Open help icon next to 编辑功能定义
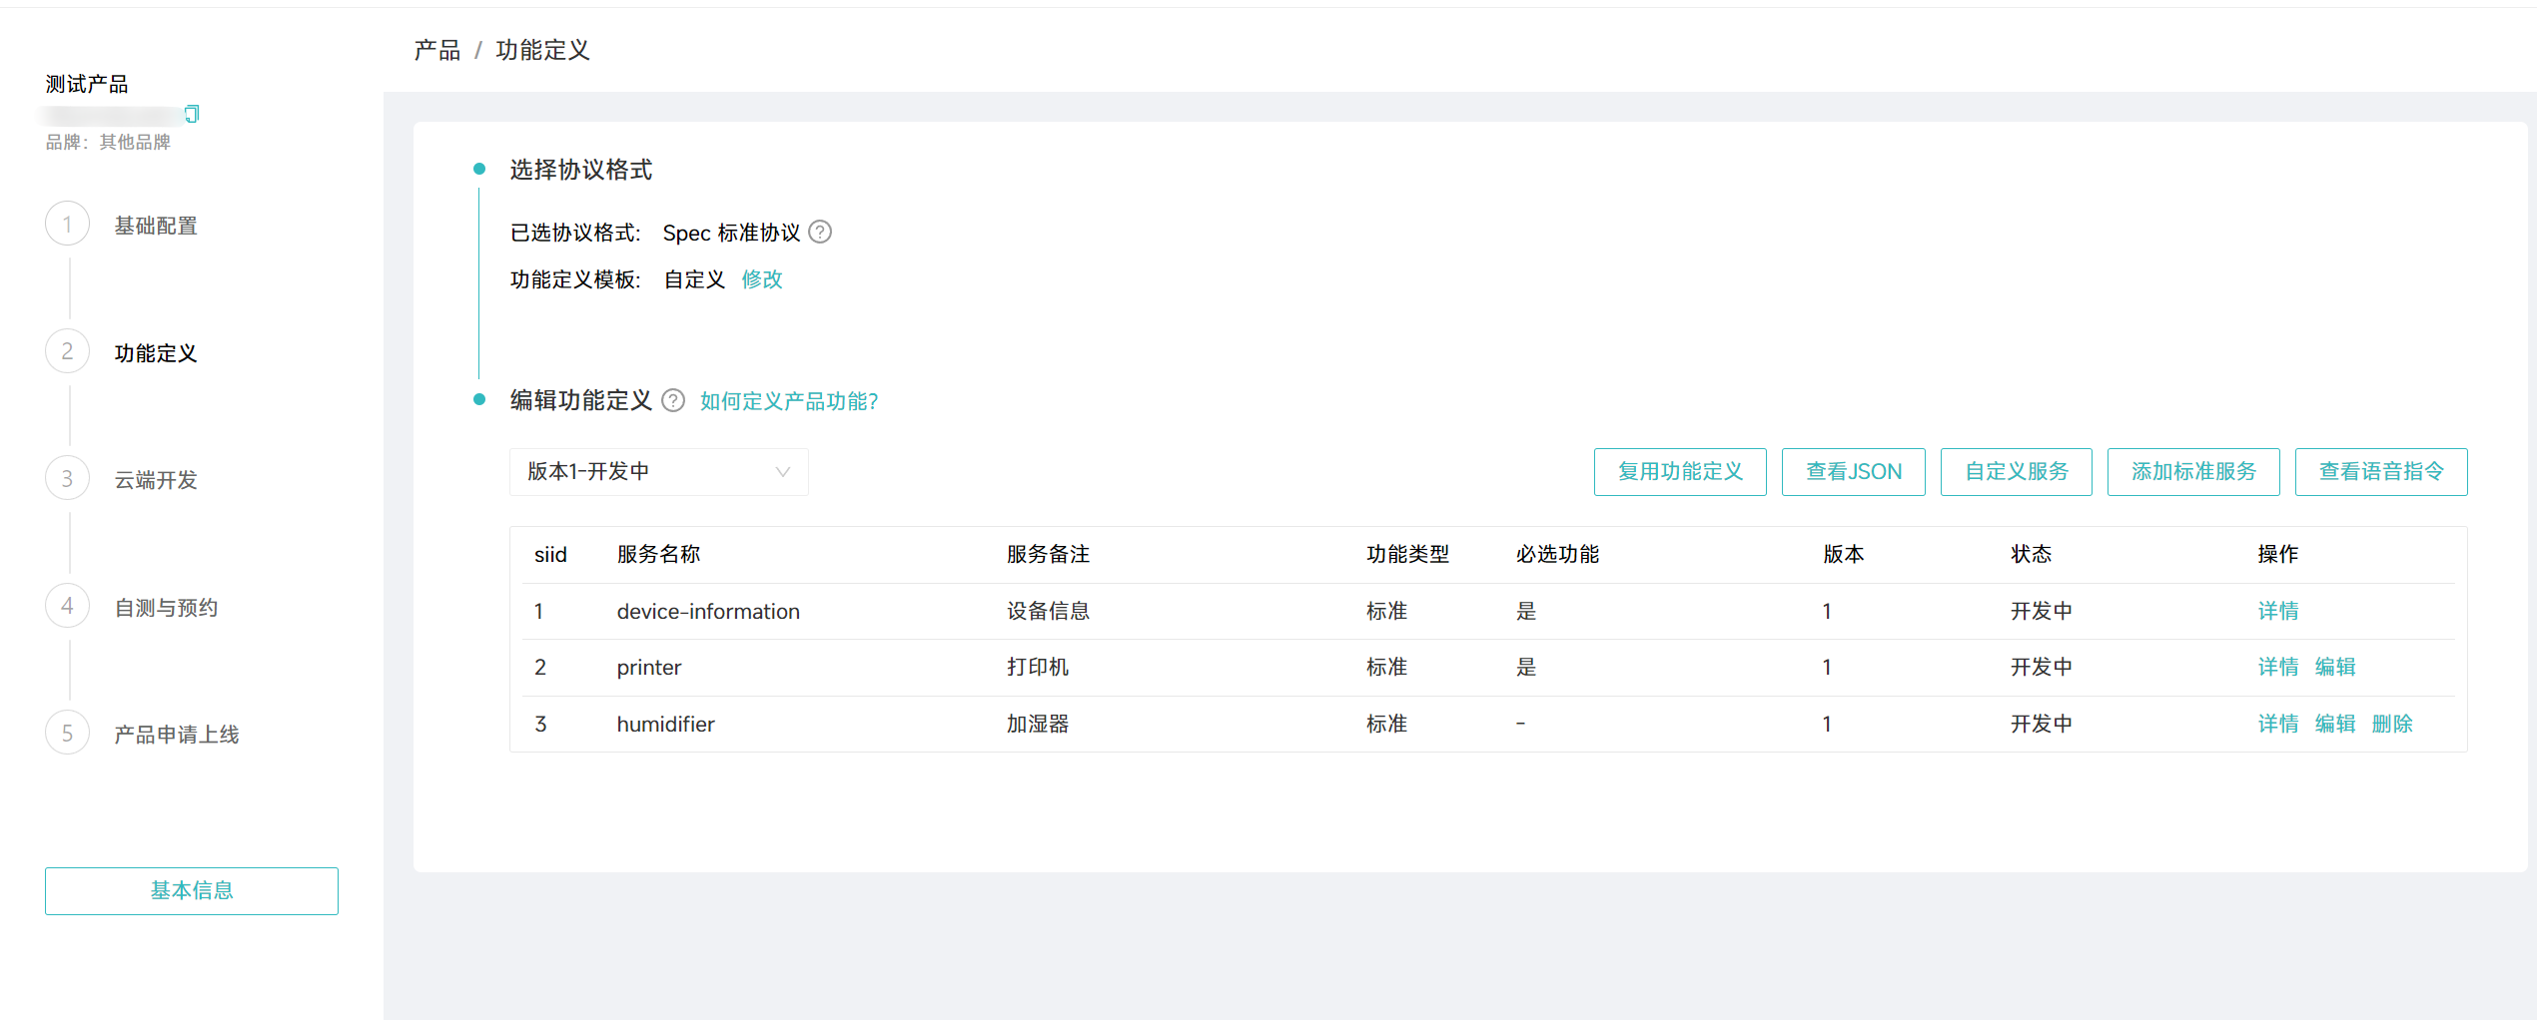 click(674, 401)
